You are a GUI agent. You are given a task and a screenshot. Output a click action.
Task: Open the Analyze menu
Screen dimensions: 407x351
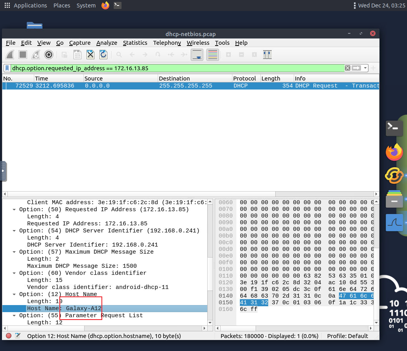click(107, 43)
